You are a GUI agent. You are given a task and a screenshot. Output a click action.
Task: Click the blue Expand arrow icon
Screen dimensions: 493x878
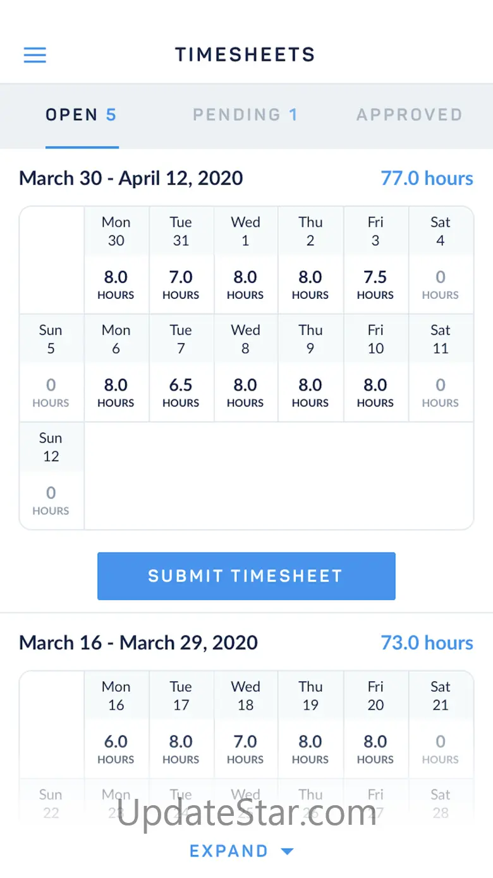[x=287, y=851]
